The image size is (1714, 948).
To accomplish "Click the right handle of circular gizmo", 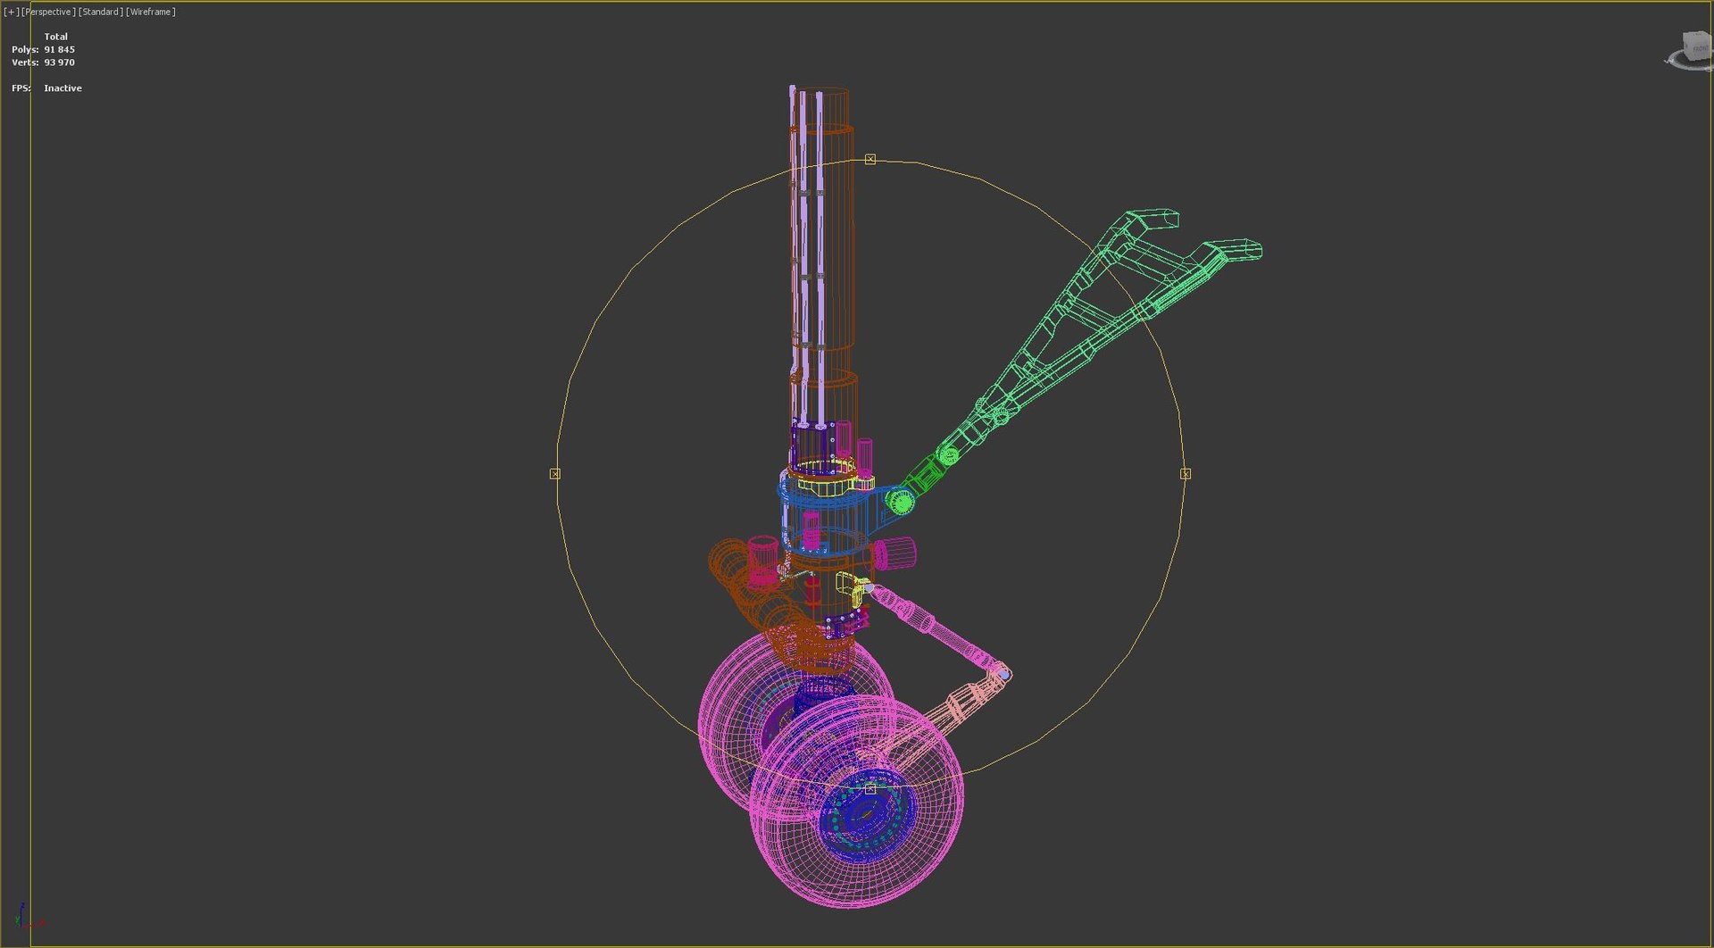I will coord(1186,474).
